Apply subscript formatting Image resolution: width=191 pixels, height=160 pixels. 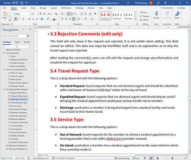[x=33, y=19]
